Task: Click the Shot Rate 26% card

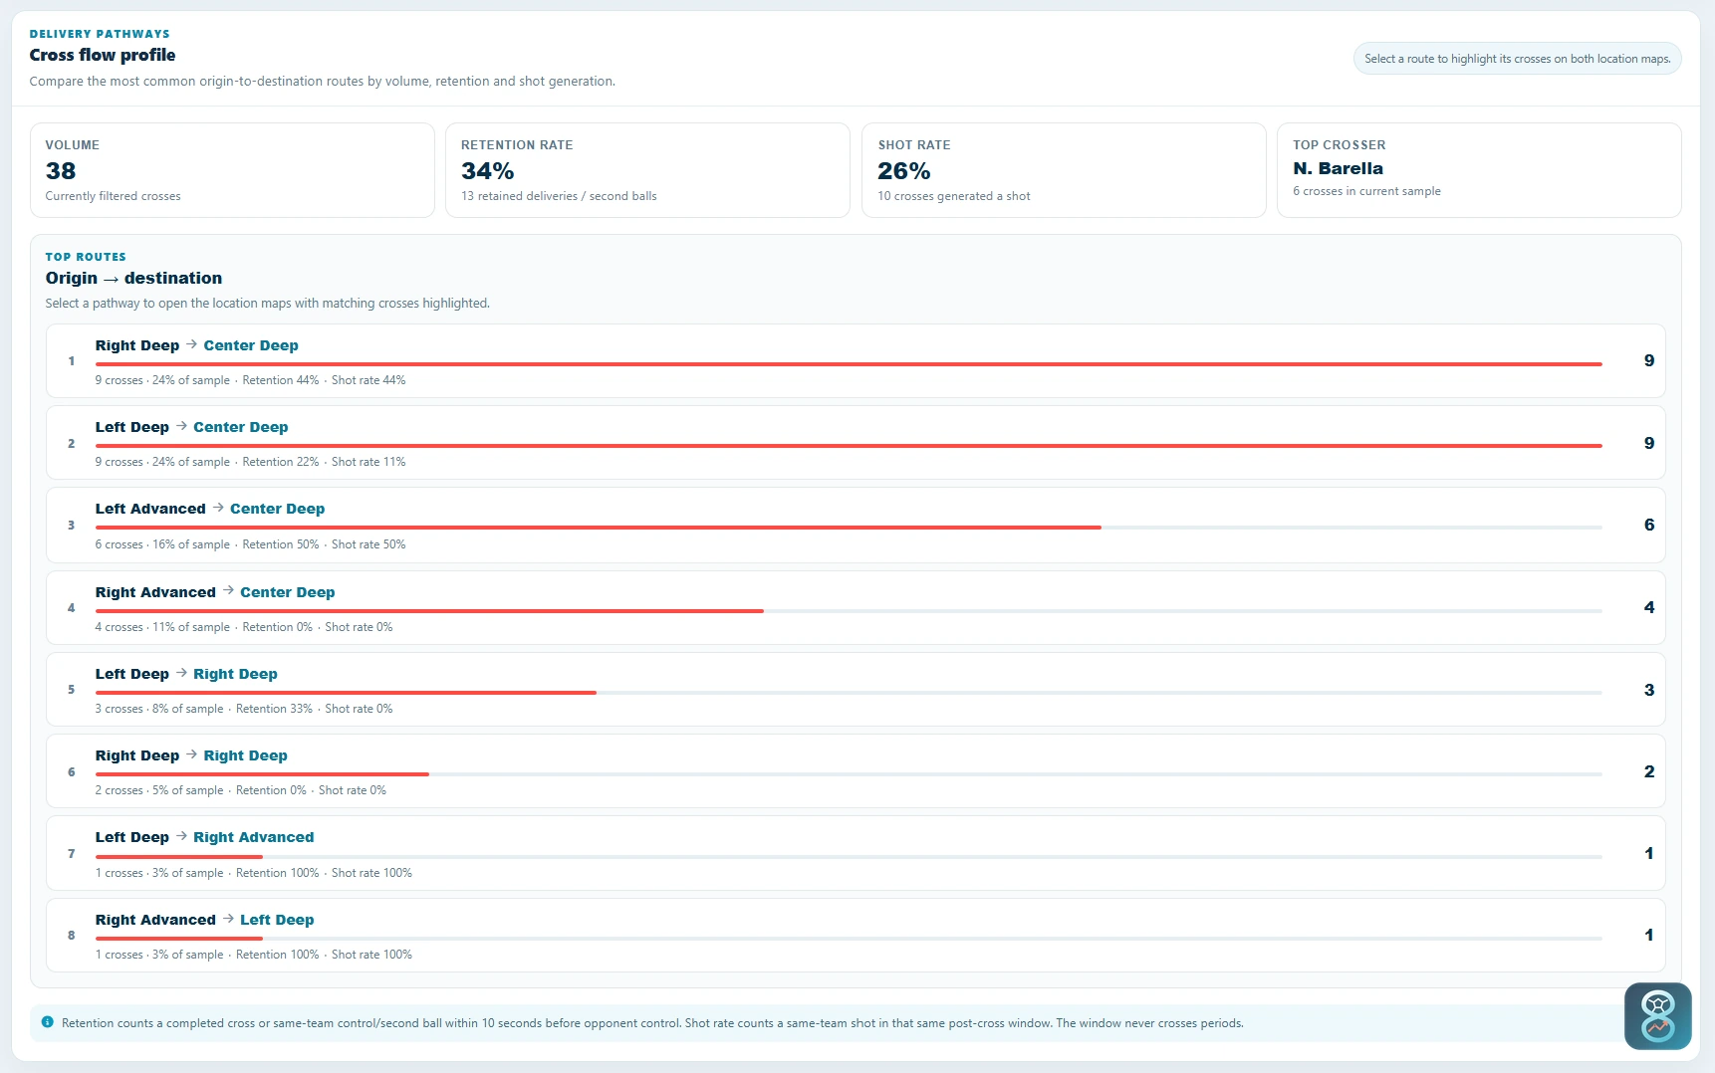Action: point(1064,170)
